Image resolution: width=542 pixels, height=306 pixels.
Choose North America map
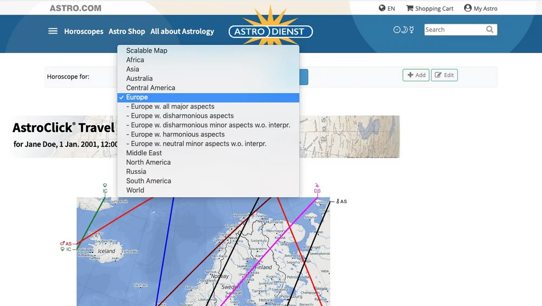coord(208,162)
